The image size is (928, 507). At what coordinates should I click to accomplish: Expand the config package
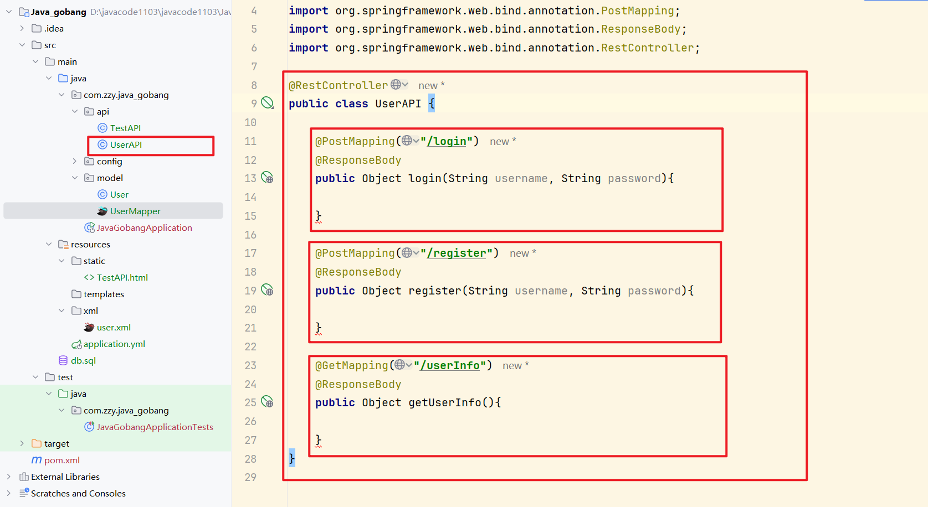click(x=75, y=161)
